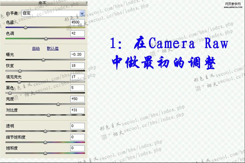This screenshot has height=163, width=245.
Task: Click the 色温 value field showing 4500
Action: [x=78, y=22]
